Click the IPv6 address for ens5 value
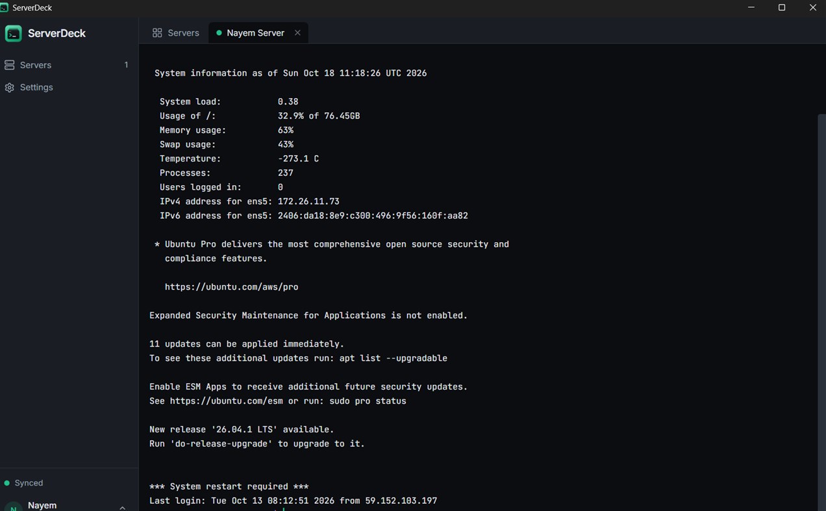This screenshot has height=511, width=826. [x=373, y=216]
